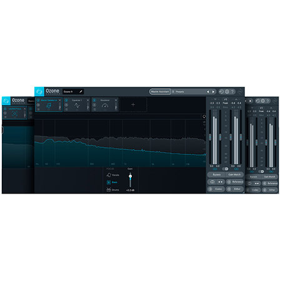
Task: Toggle Reference in the rear right window
Action: tap(270, 184)
